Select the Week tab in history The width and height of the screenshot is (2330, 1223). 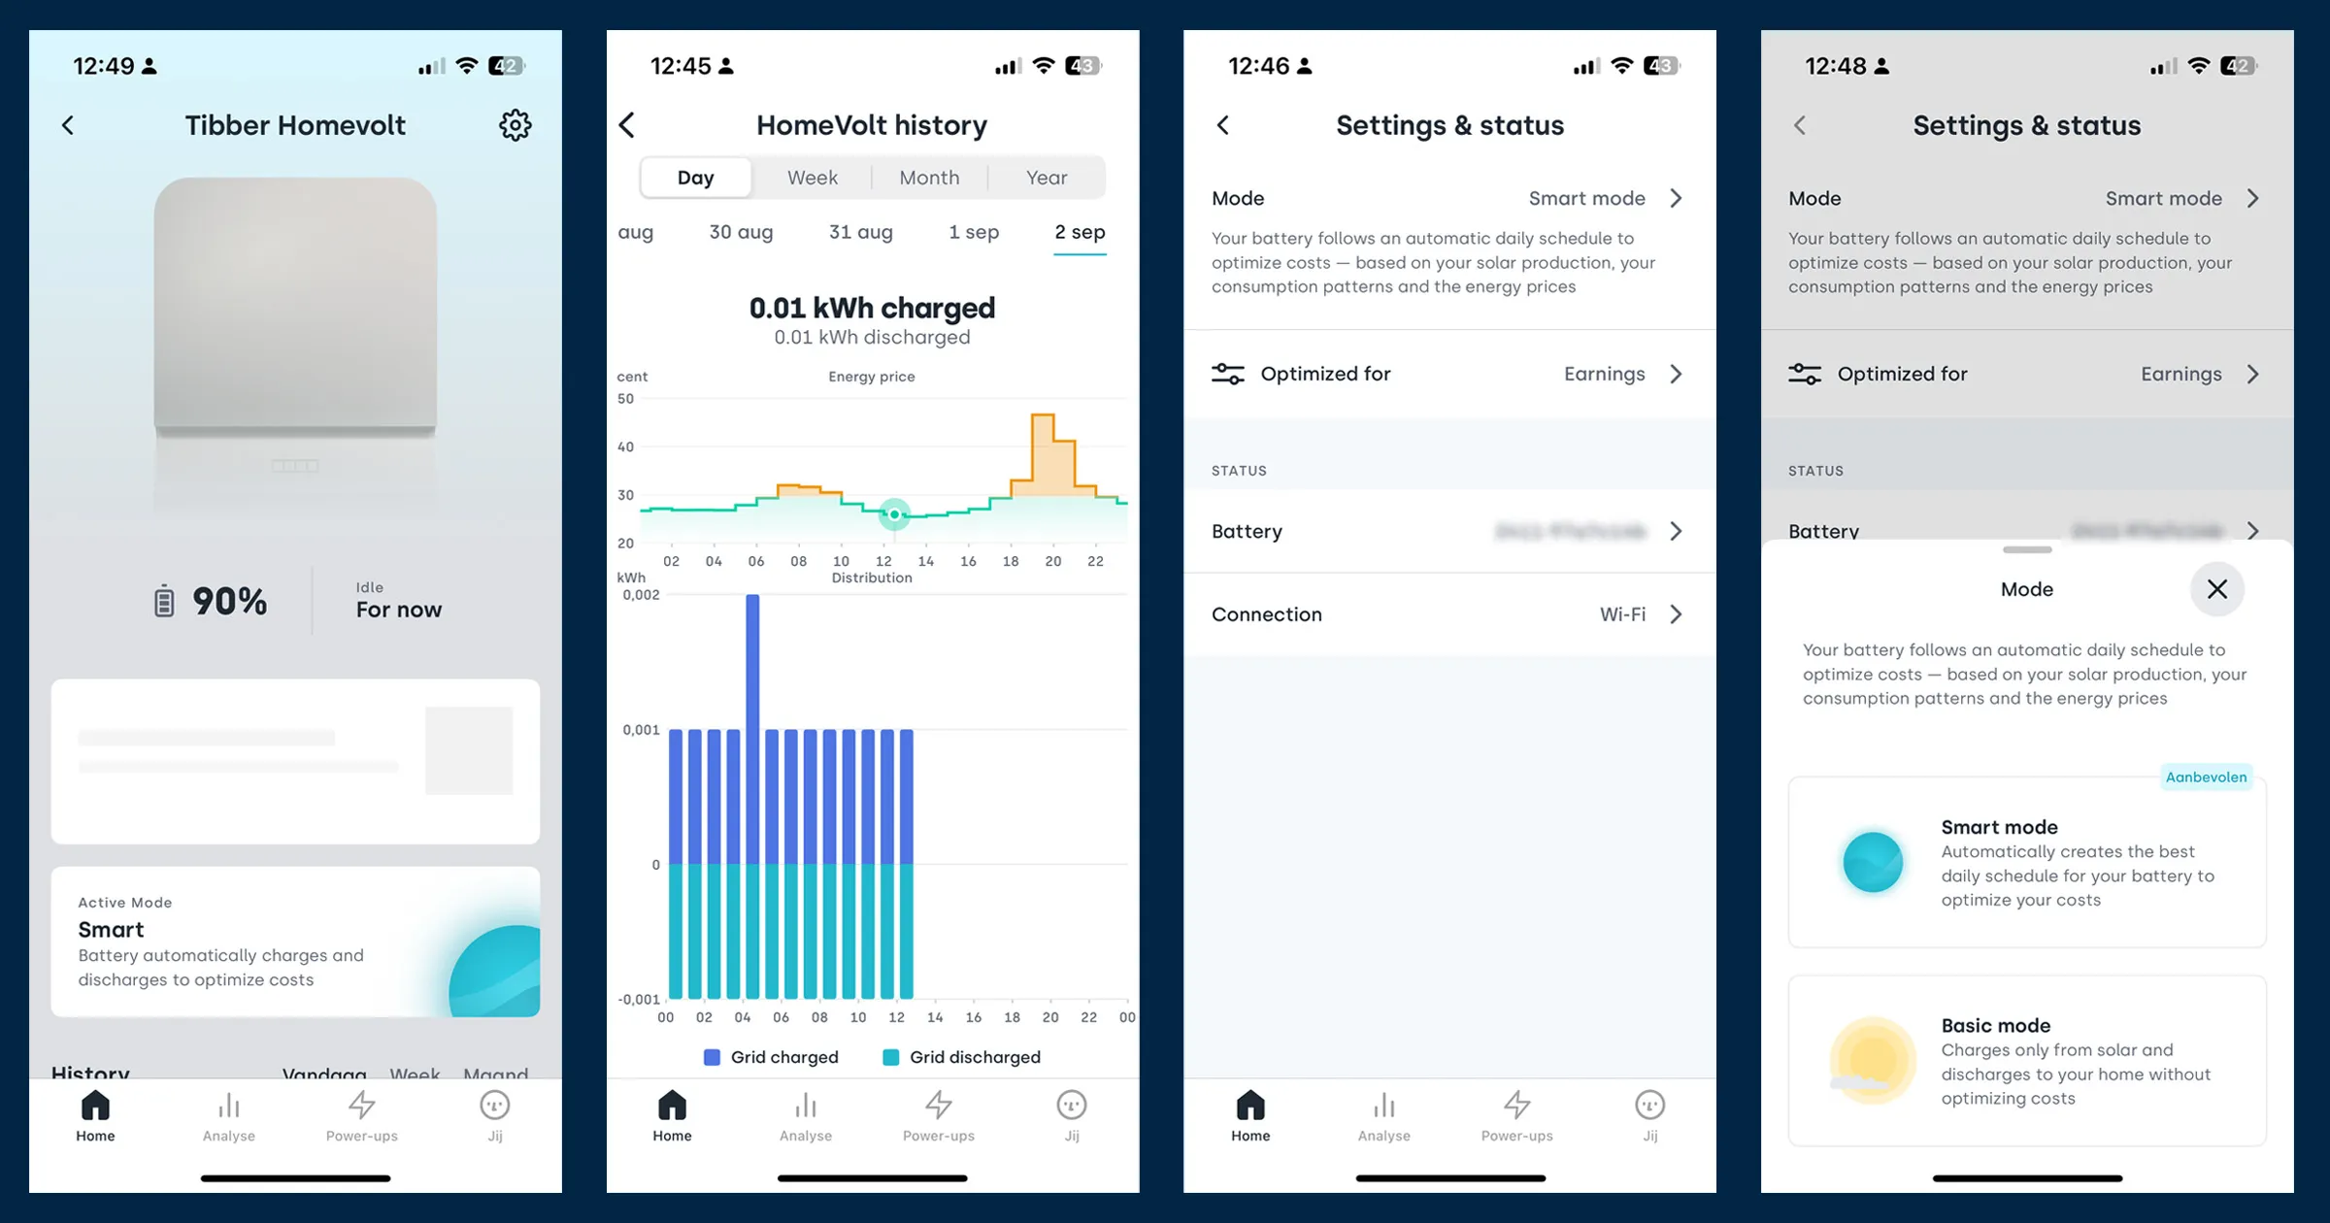[811, 177]
